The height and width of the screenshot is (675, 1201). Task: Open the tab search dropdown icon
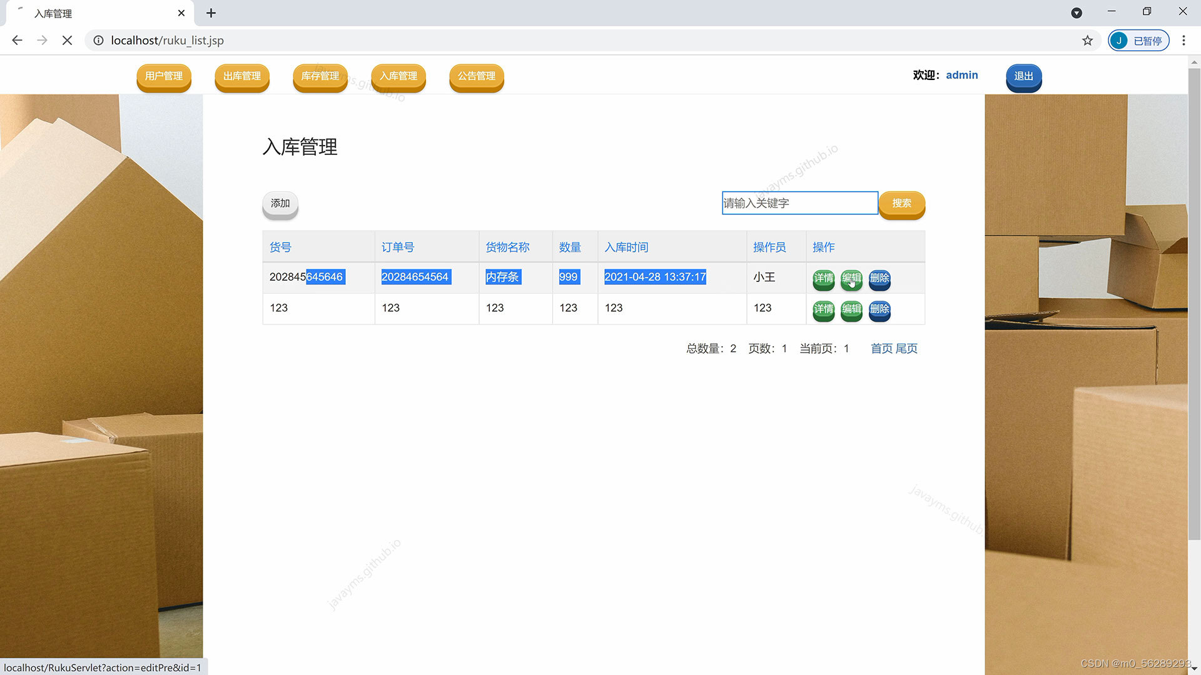pos(1077,13)
